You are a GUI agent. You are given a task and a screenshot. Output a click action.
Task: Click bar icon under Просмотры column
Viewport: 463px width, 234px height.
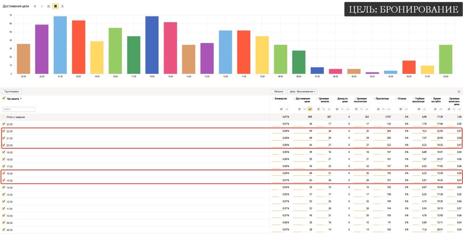[389, 109]
